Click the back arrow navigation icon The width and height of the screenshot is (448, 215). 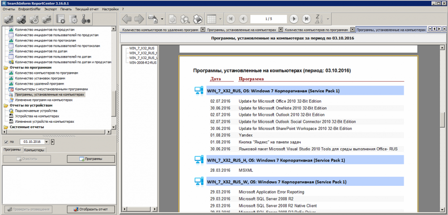127,19
